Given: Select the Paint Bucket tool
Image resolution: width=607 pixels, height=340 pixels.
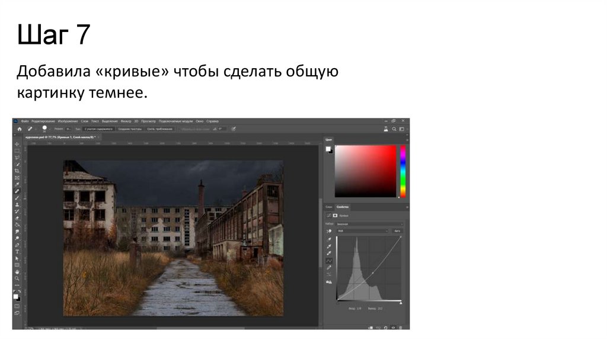Looking at the screenshot, I should point(17,224).
